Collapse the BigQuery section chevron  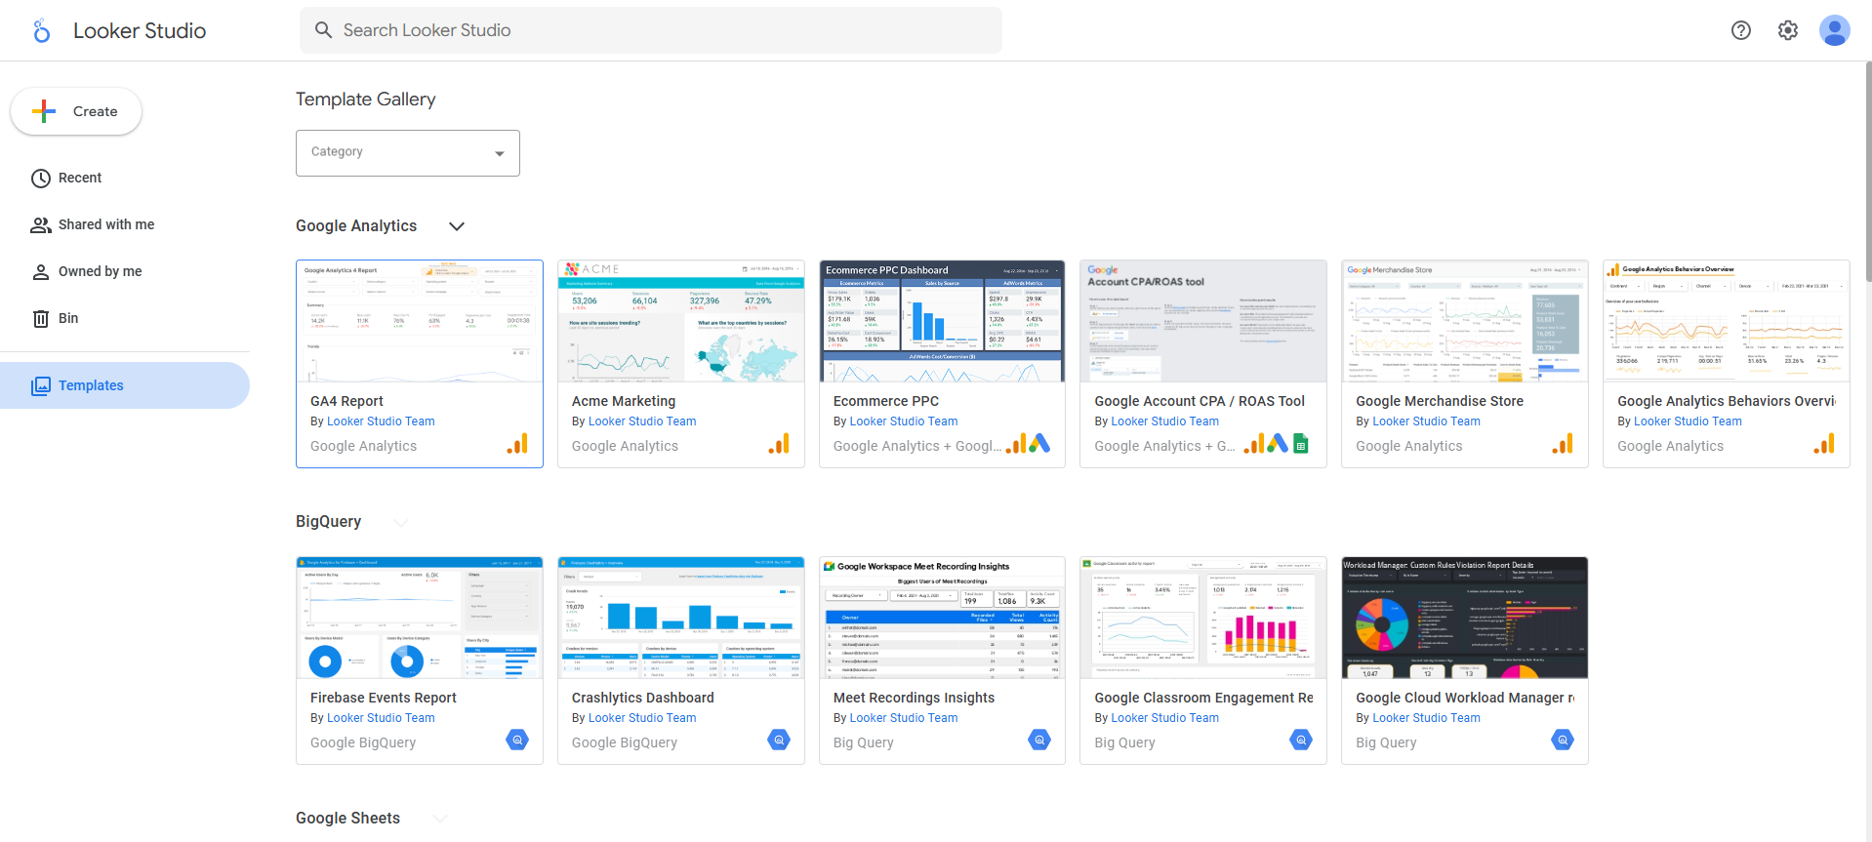(x=400, y=523)
